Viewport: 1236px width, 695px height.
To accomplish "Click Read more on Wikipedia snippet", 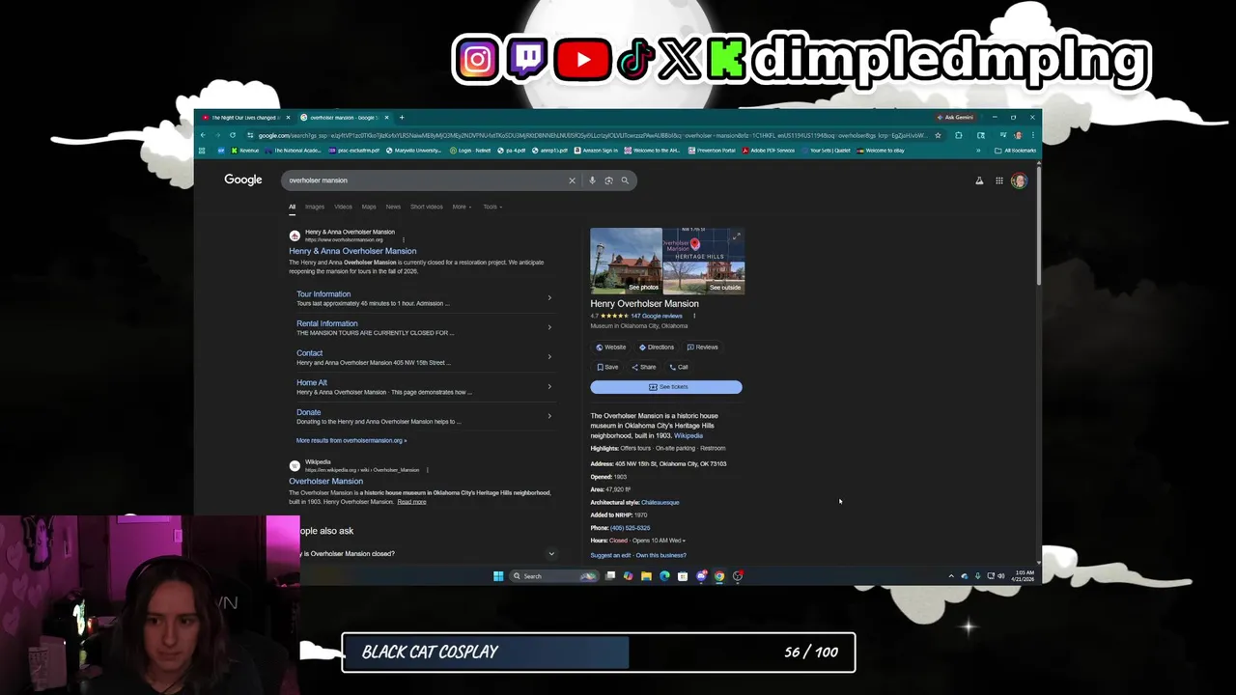I will [411, 502].
